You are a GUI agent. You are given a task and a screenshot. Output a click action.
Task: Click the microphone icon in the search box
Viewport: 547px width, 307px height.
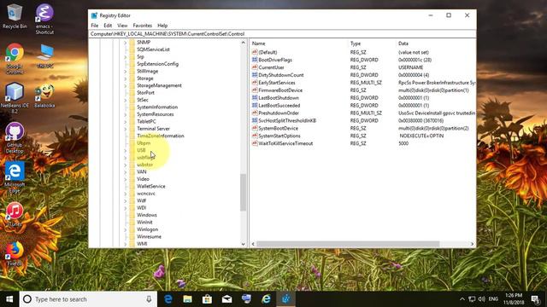click(149, 299)
